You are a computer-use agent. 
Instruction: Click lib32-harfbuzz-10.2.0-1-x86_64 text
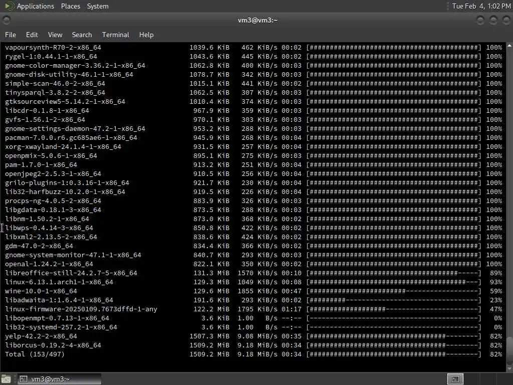[65, 192]
